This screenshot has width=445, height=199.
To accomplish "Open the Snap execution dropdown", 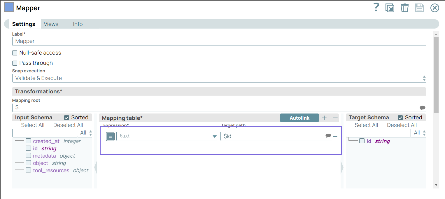I will 424,78.
